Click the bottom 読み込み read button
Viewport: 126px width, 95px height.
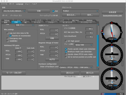tap(70, 73)
